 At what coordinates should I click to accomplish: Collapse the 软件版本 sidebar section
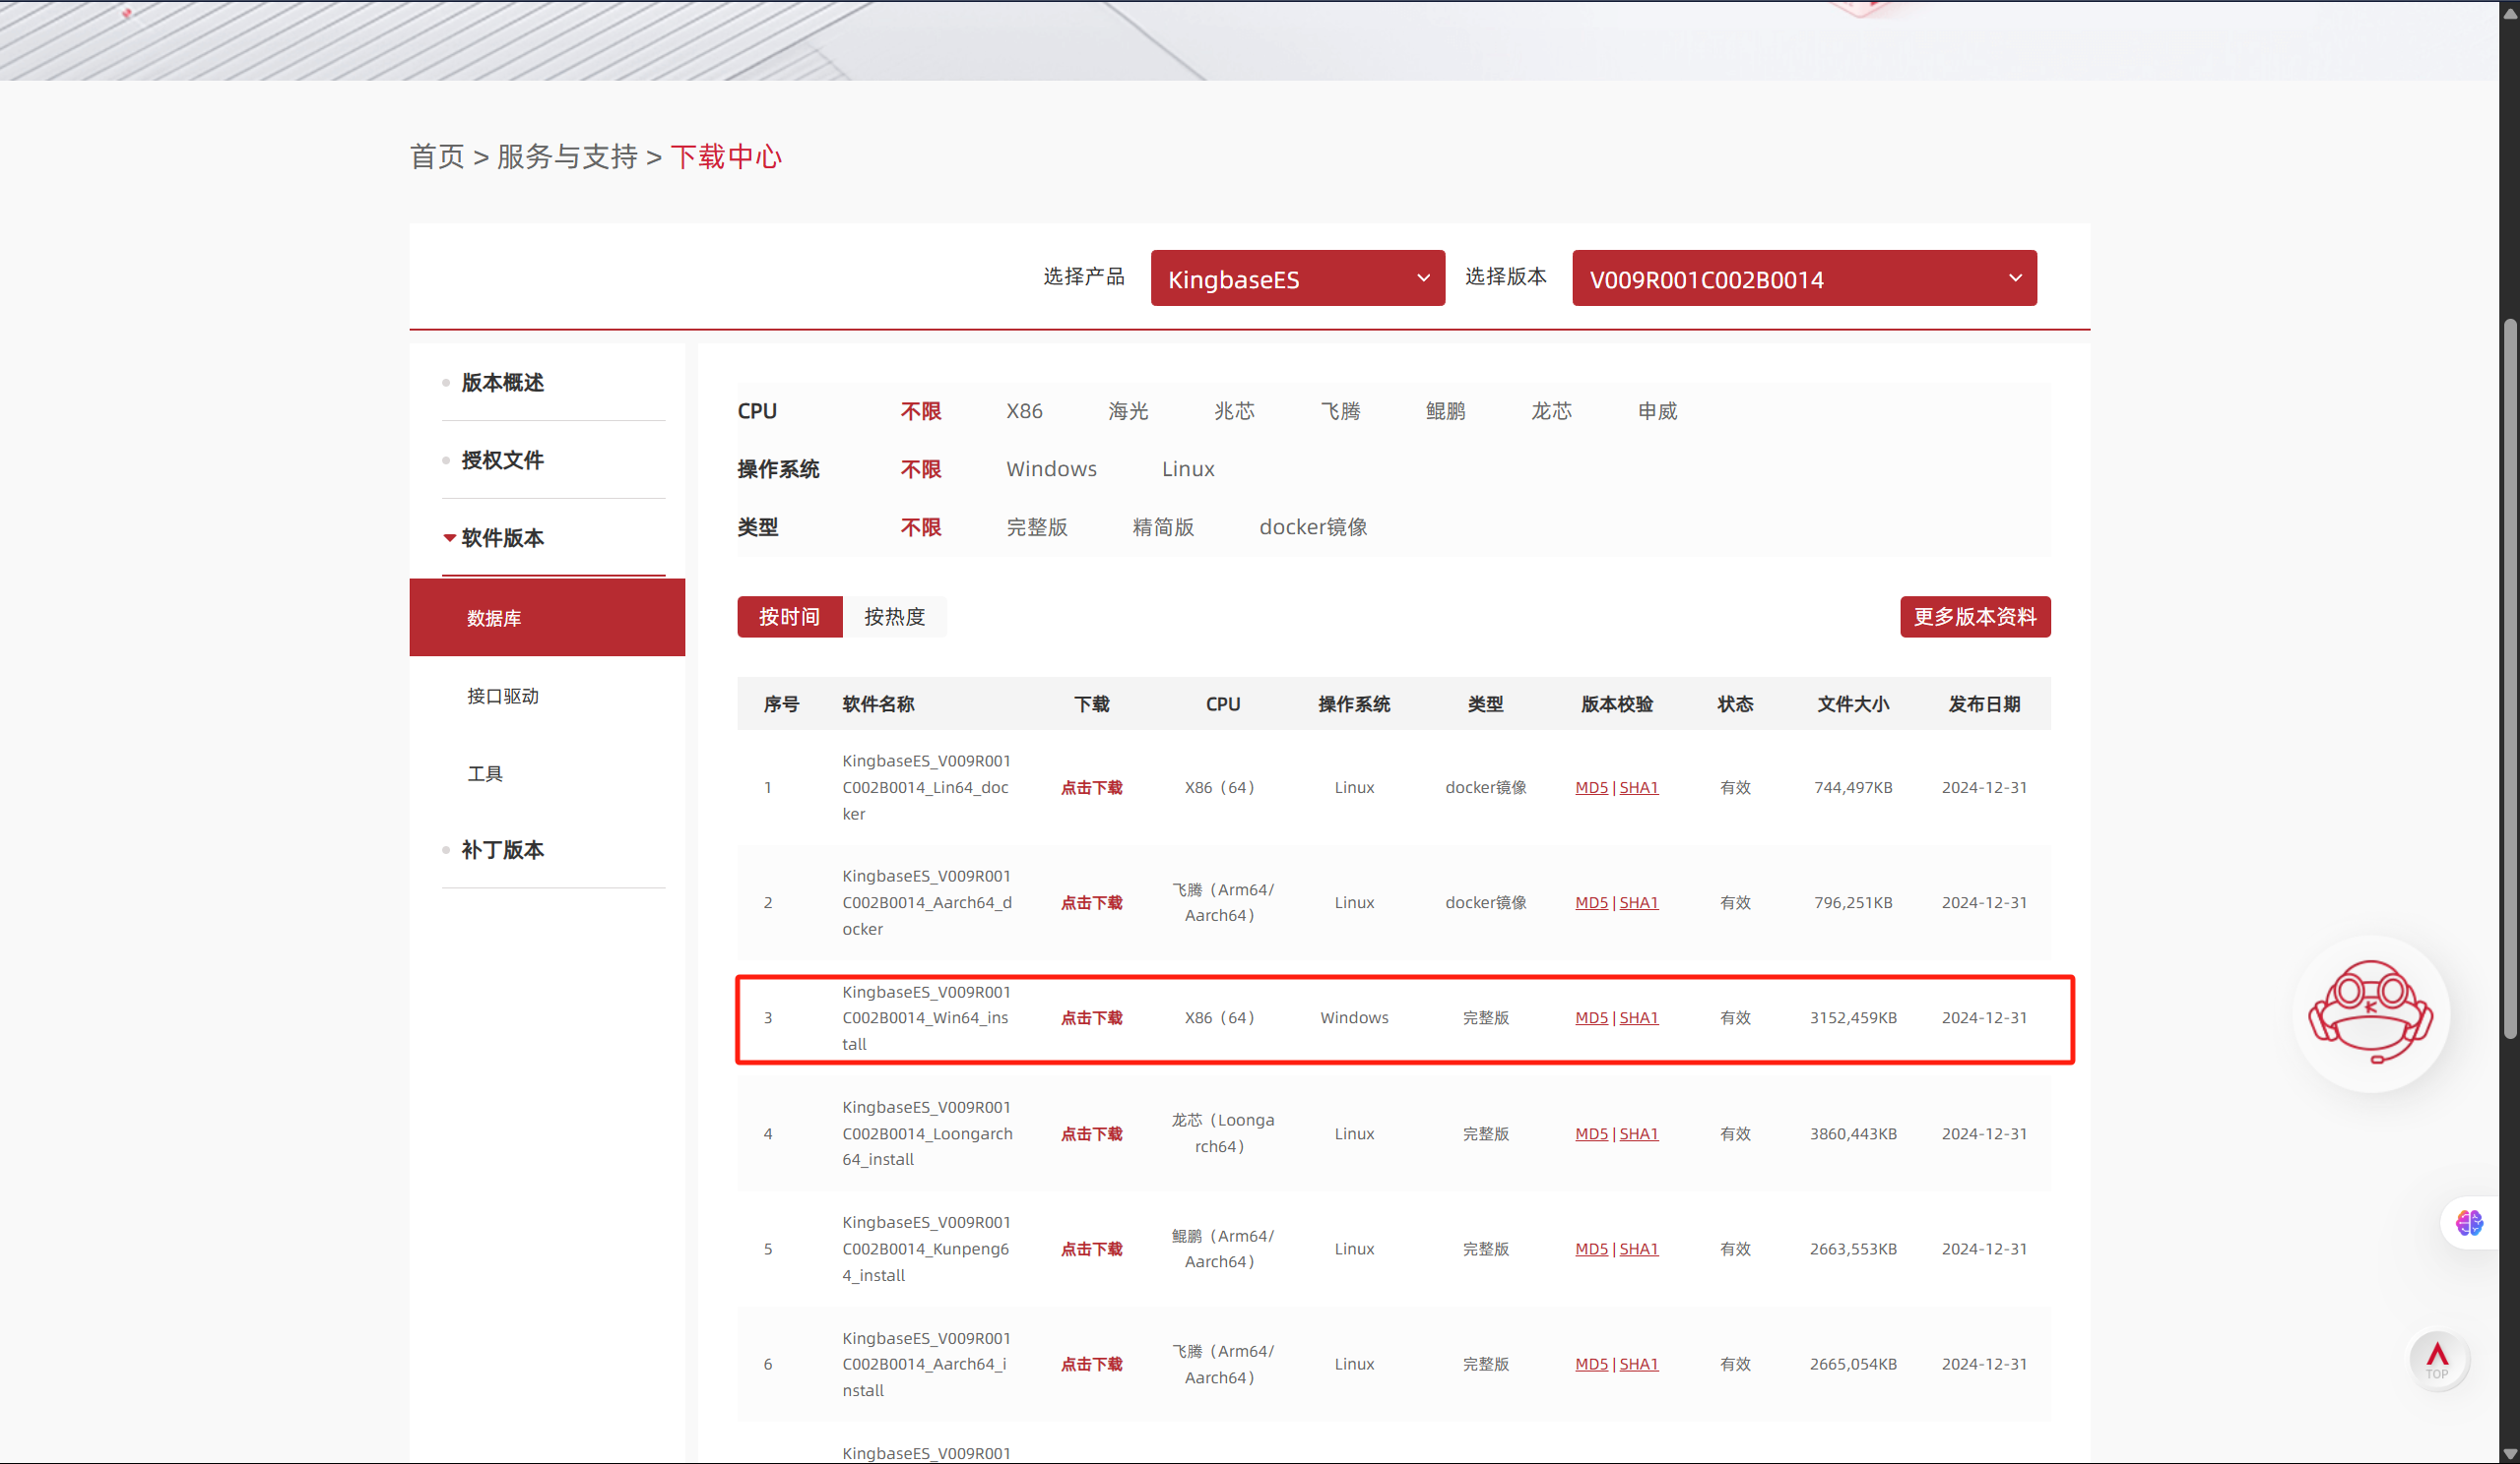tap(502, 537)
